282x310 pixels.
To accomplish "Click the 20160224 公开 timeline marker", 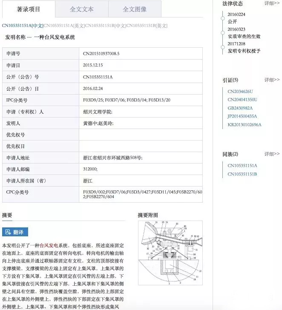I will [223, 18].
